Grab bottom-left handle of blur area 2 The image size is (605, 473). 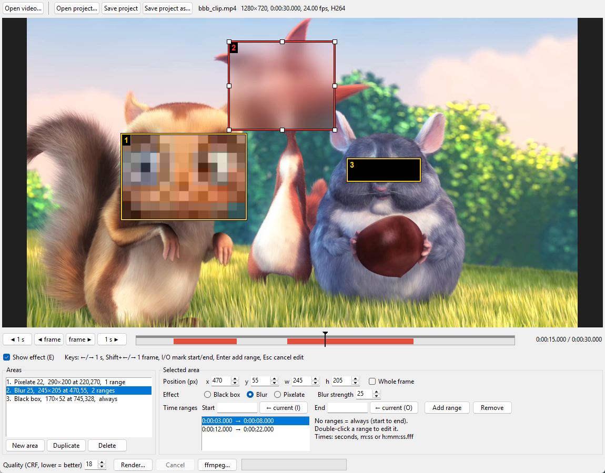tap(229, 130)
